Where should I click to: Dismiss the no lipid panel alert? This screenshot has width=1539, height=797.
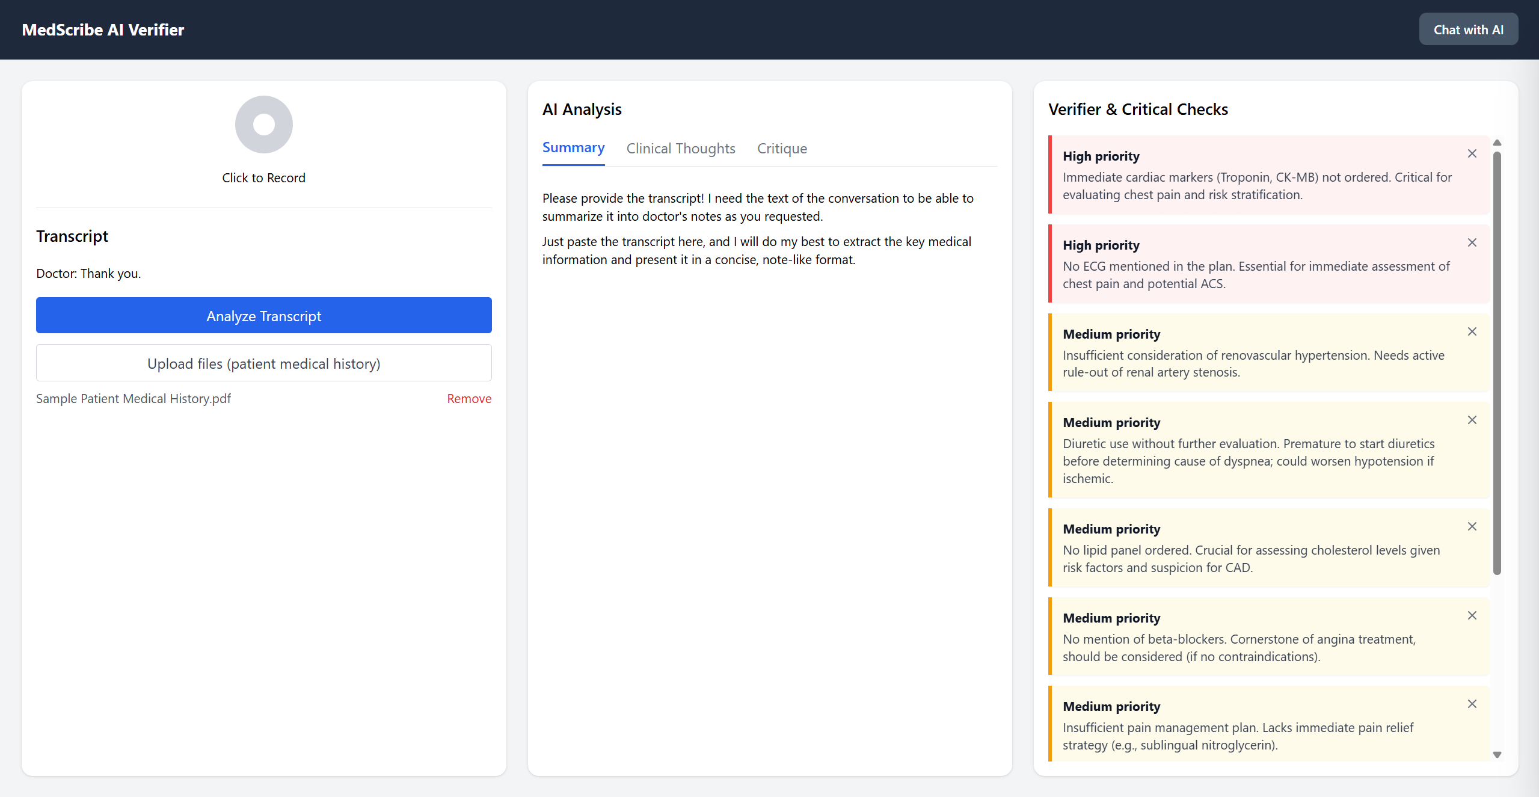pos(1472,527)
